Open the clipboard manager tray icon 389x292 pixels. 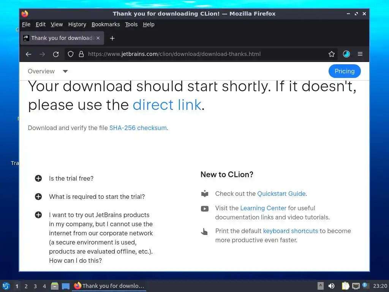345,286
